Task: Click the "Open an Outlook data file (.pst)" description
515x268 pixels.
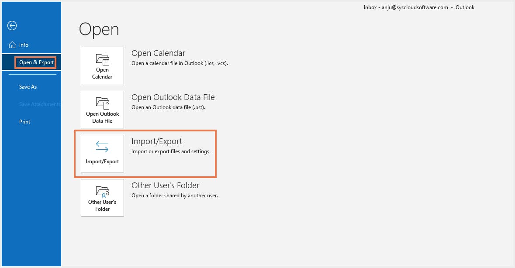Action: pos(168,107)
